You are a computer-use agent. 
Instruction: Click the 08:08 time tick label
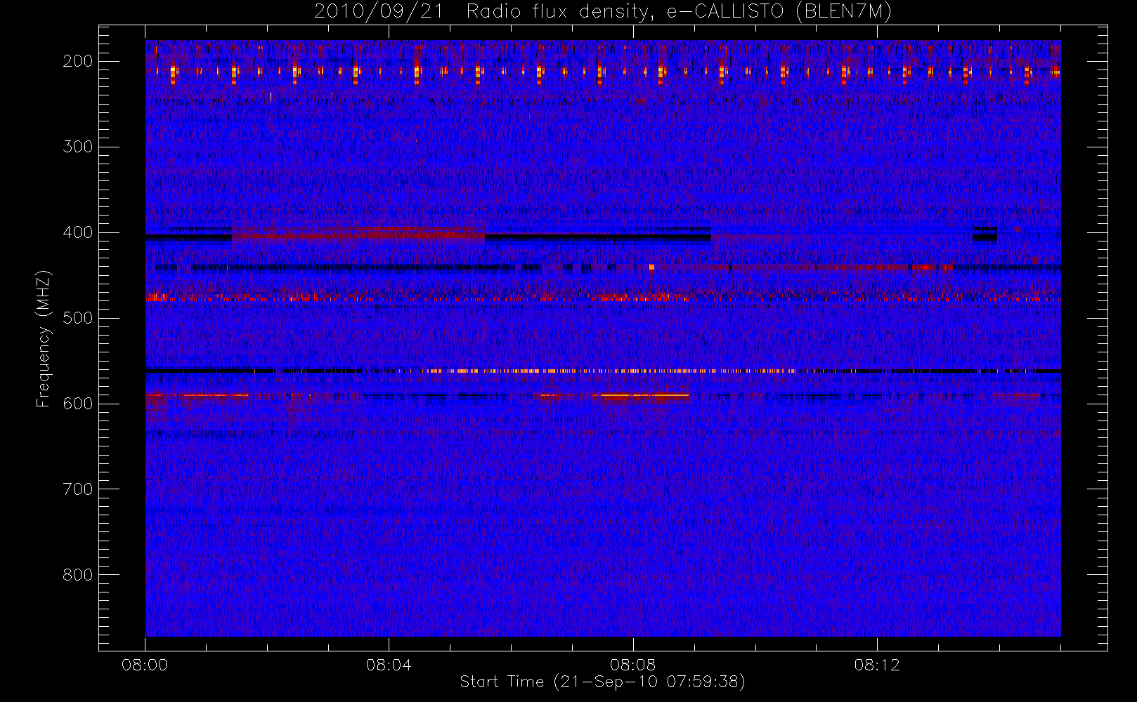pyautogui.click(x=632, y=665)
